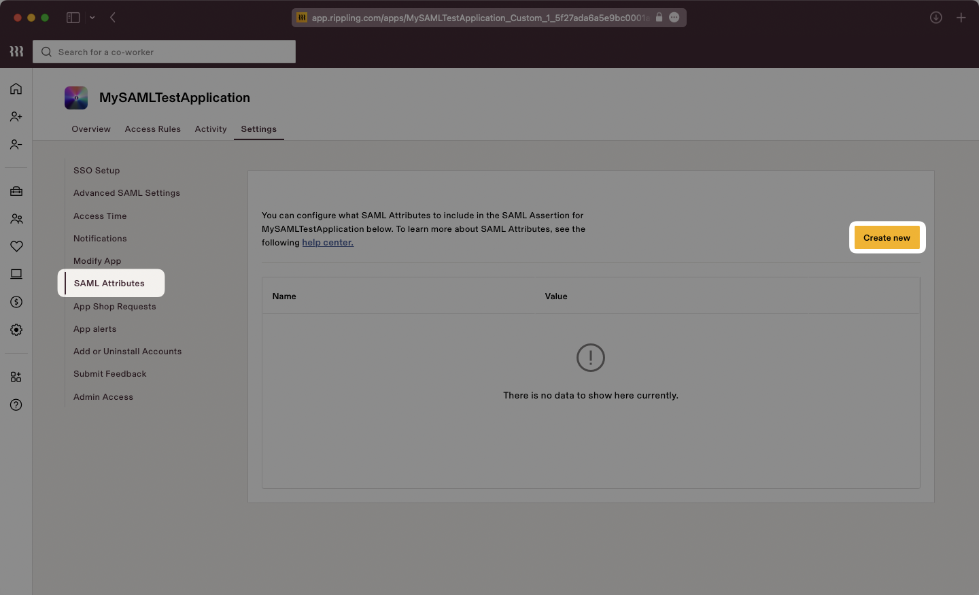Click the Create new button

tap(886, 237)
